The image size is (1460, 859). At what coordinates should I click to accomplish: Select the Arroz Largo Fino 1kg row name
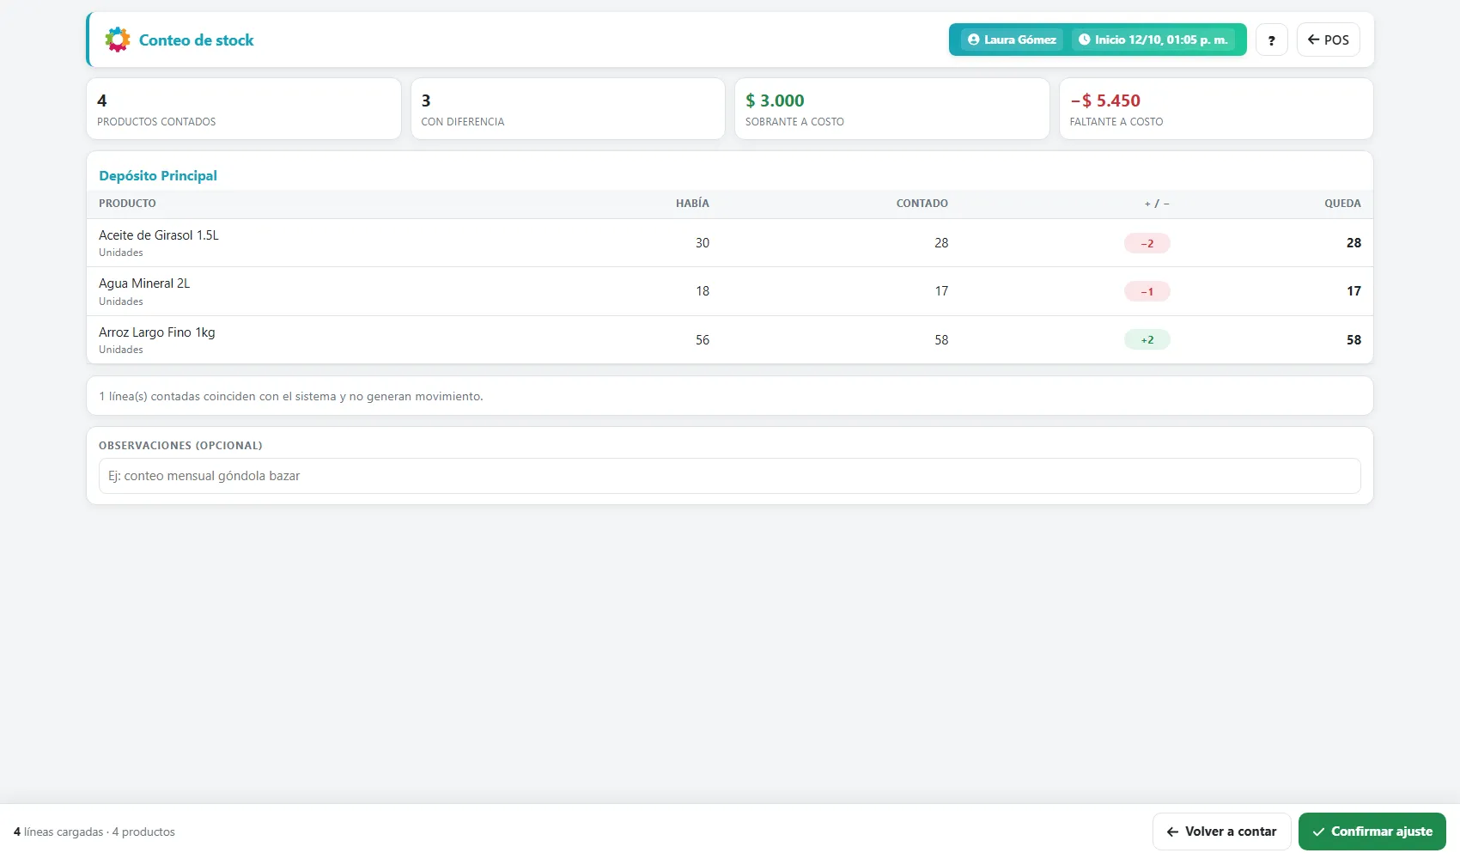[x=157, y=332]
